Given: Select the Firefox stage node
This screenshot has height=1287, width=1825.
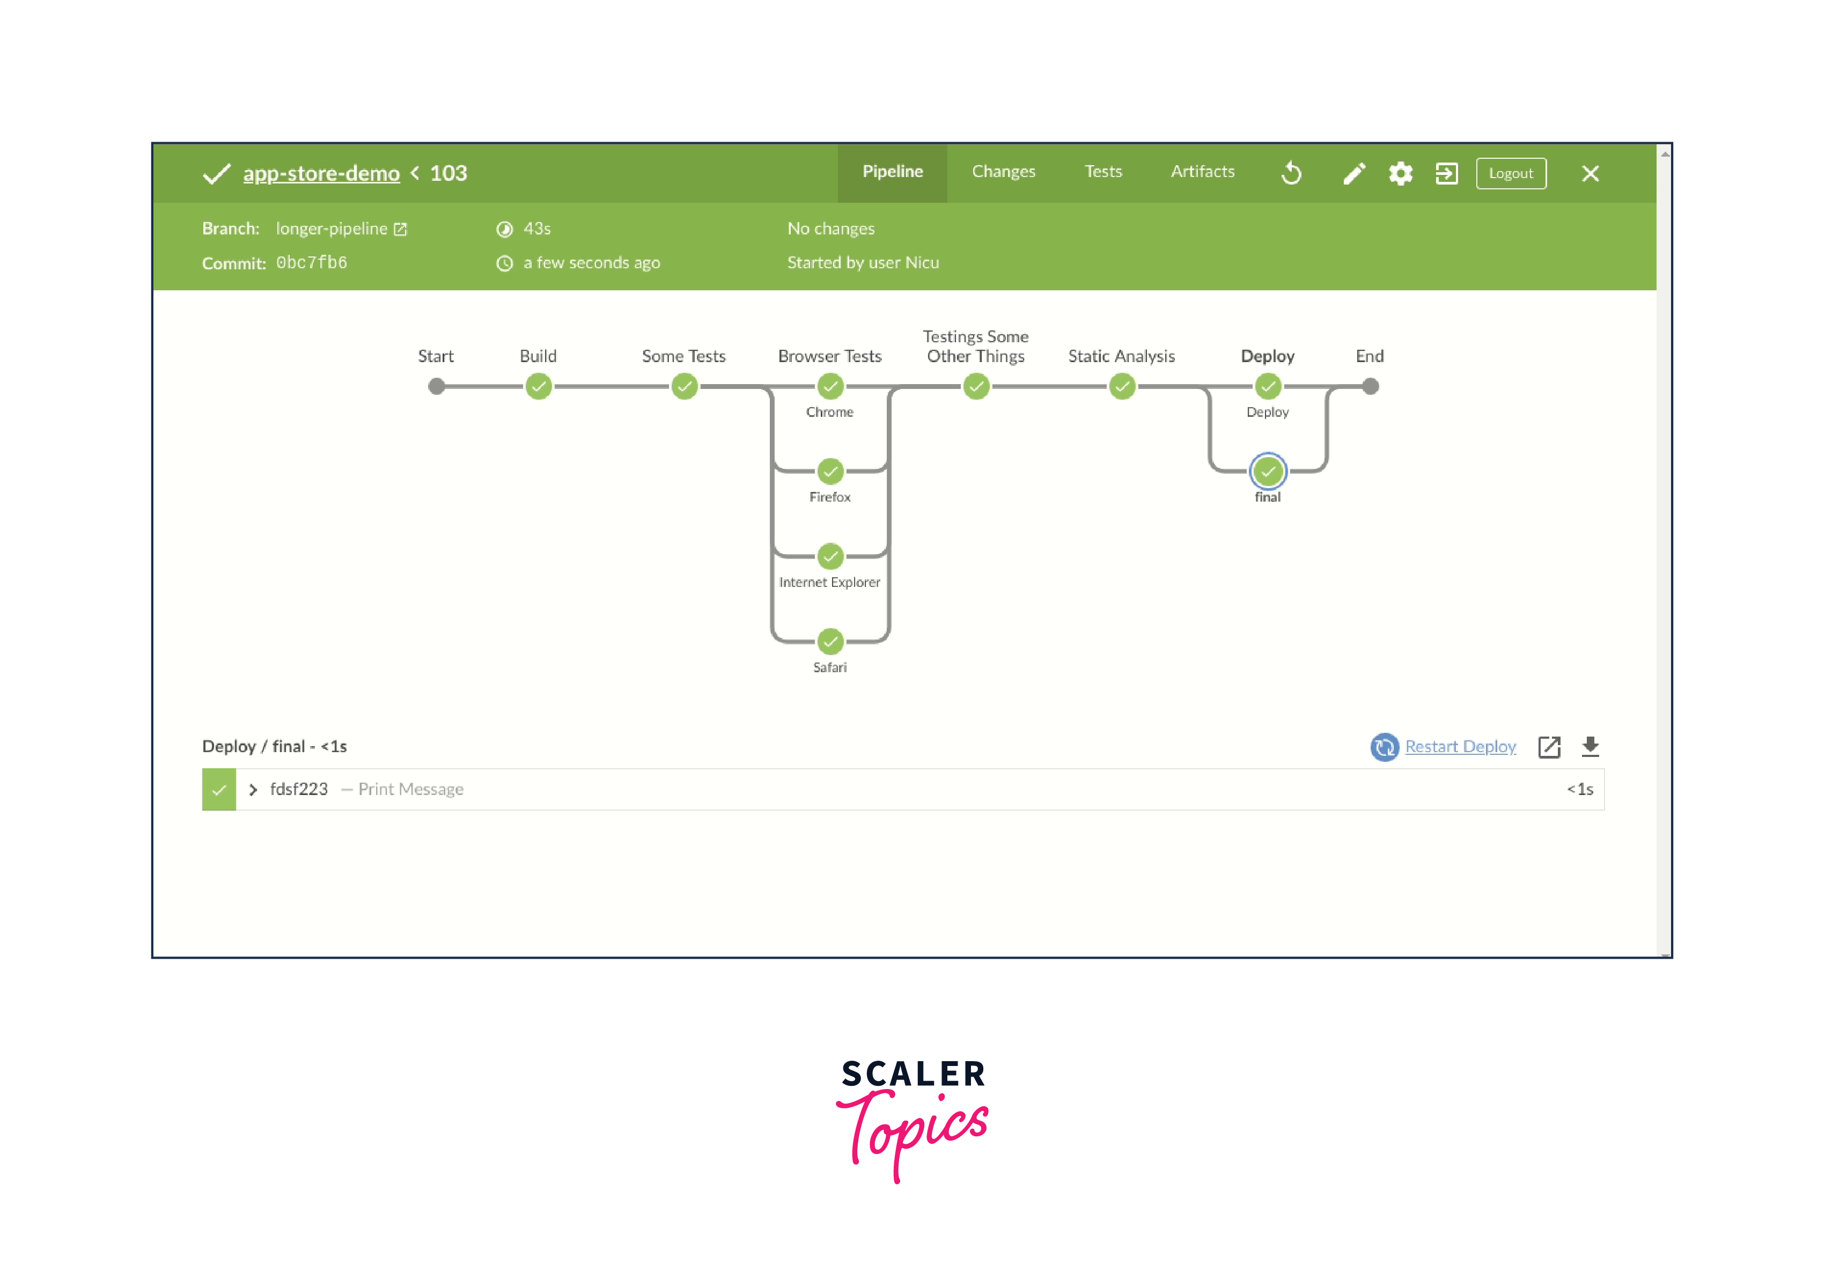Looking at the screenshot, I should (x=830, y=472).
